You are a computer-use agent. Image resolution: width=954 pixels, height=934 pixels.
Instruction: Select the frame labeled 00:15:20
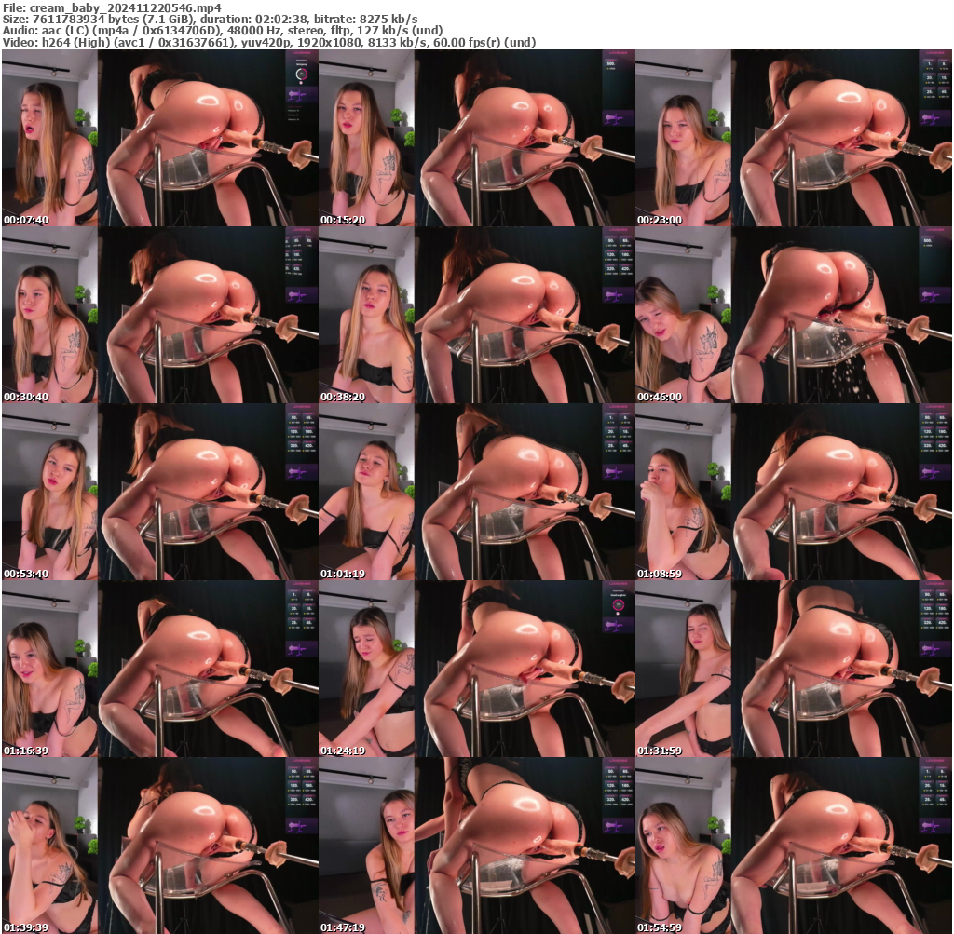coord(476,138)
